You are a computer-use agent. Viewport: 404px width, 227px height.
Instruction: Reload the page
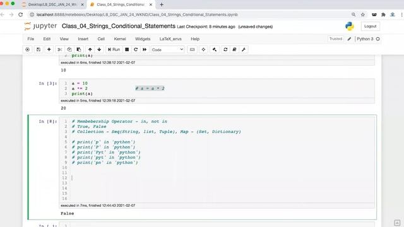click(21, 15)
